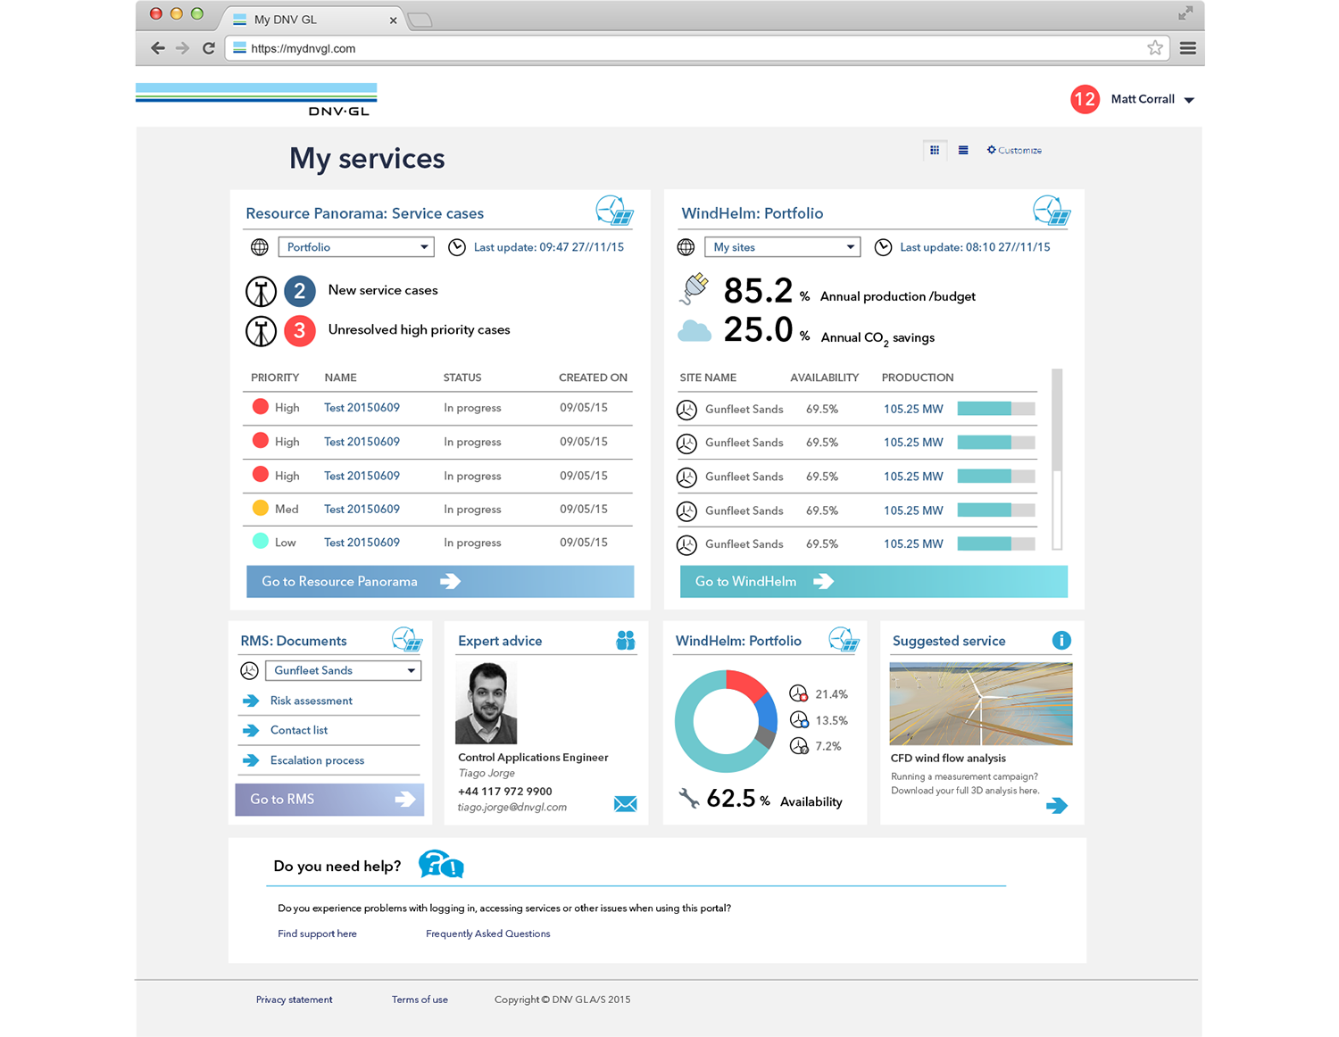Open the first High priority Test 20150609 case
Viewport: 1339px width, 1037px height.
(x=362, y=408)
